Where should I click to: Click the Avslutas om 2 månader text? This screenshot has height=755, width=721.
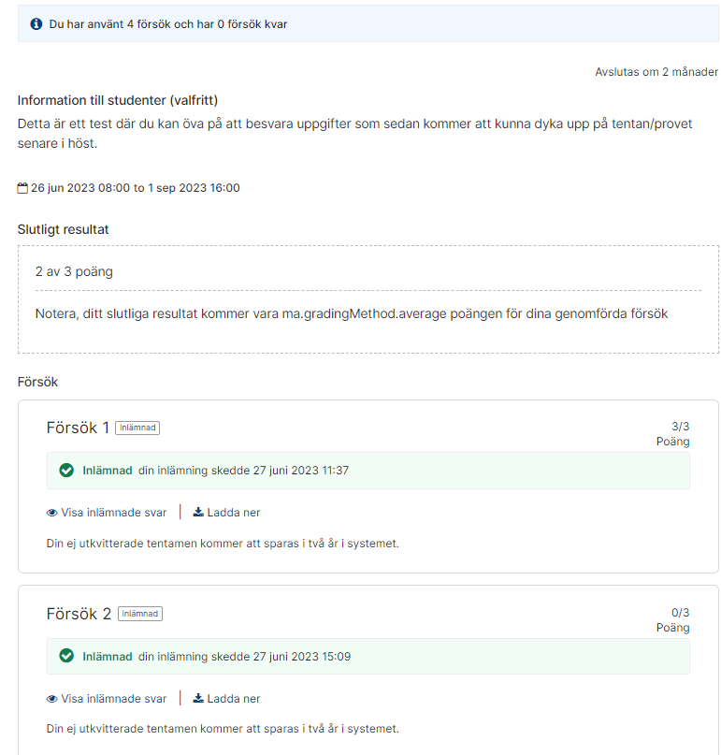click(x=656, y=72)
